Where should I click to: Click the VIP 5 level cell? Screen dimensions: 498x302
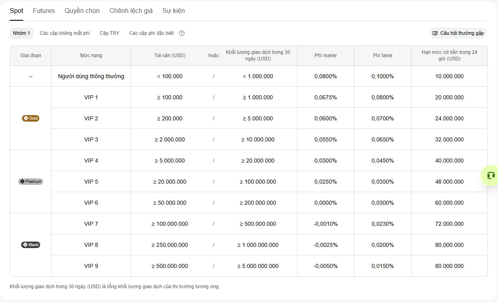coord(91,182)
